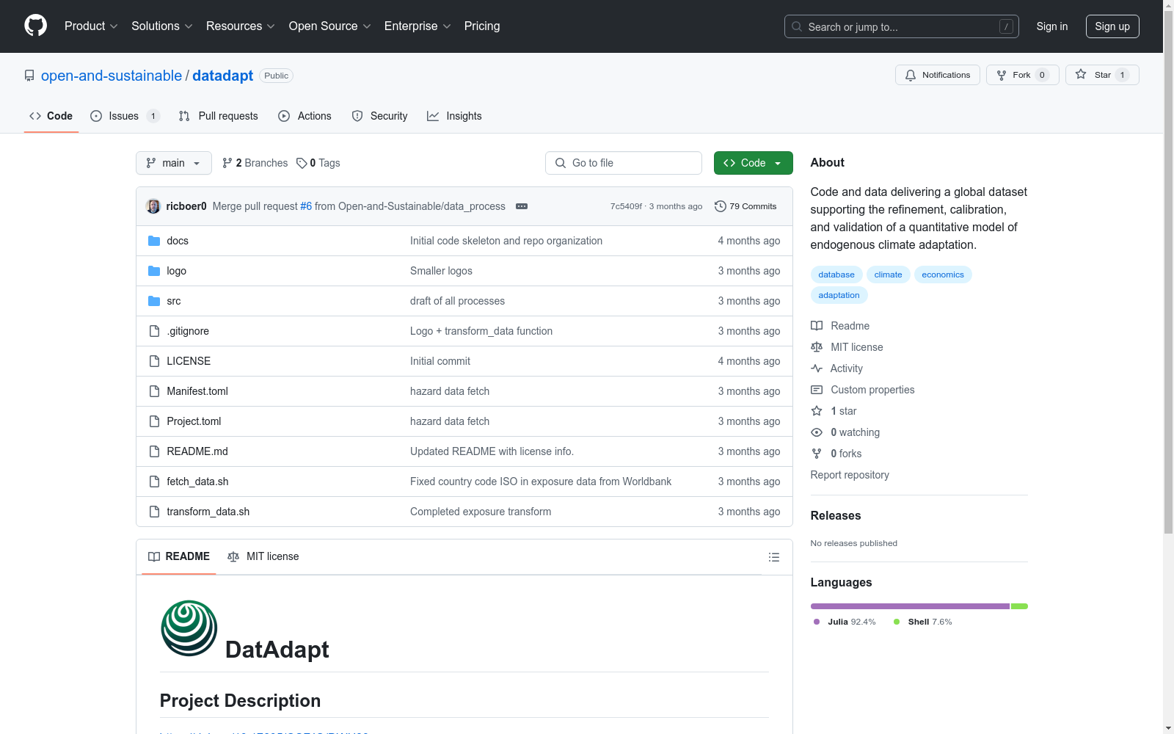Screen dimensions: 1174x734
Task: Open the README.md file
Action: (x=197, y=451)
